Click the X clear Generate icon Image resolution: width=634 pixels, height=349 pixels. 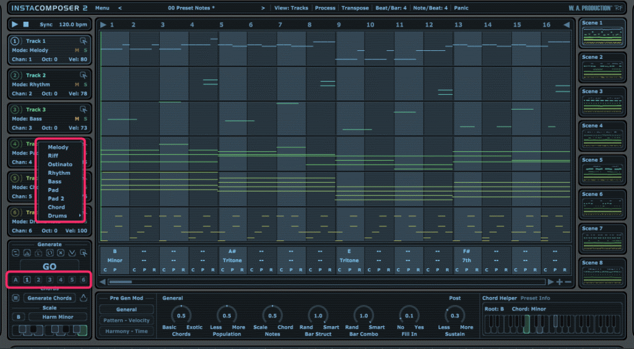point(61,253)
